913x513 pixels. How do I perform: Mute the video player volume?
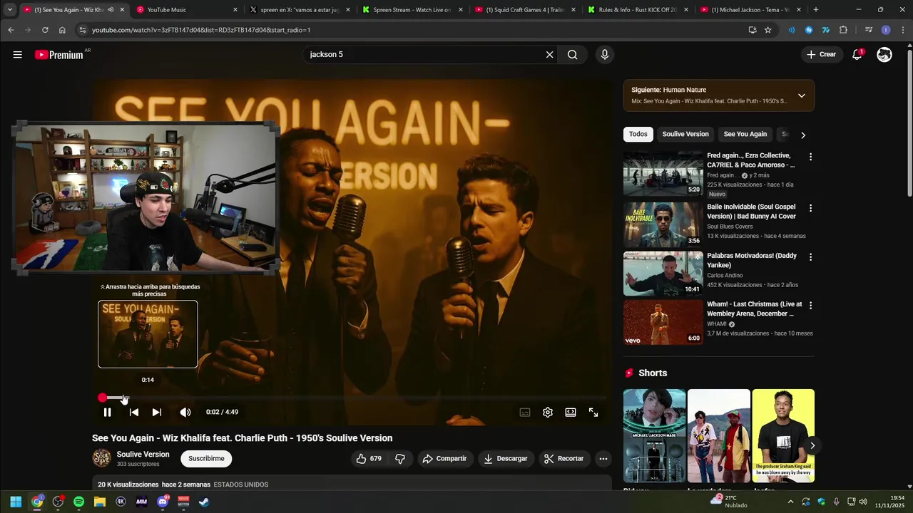pyautogui.click(x=185, y=412)
